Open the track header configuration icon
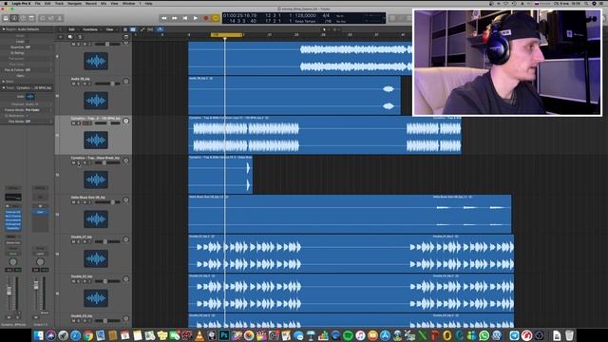 coord(126,37)
